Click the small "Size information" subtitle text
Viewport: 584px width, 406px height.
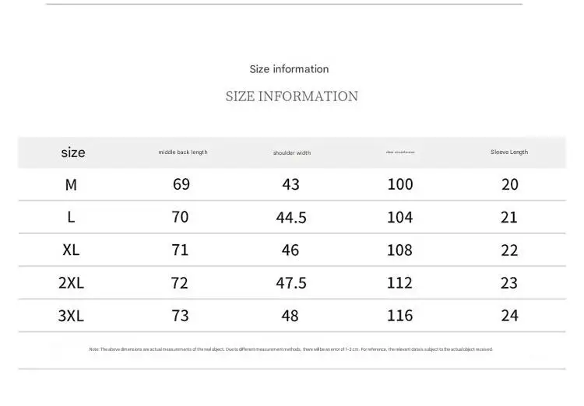[x=289, y=69]
